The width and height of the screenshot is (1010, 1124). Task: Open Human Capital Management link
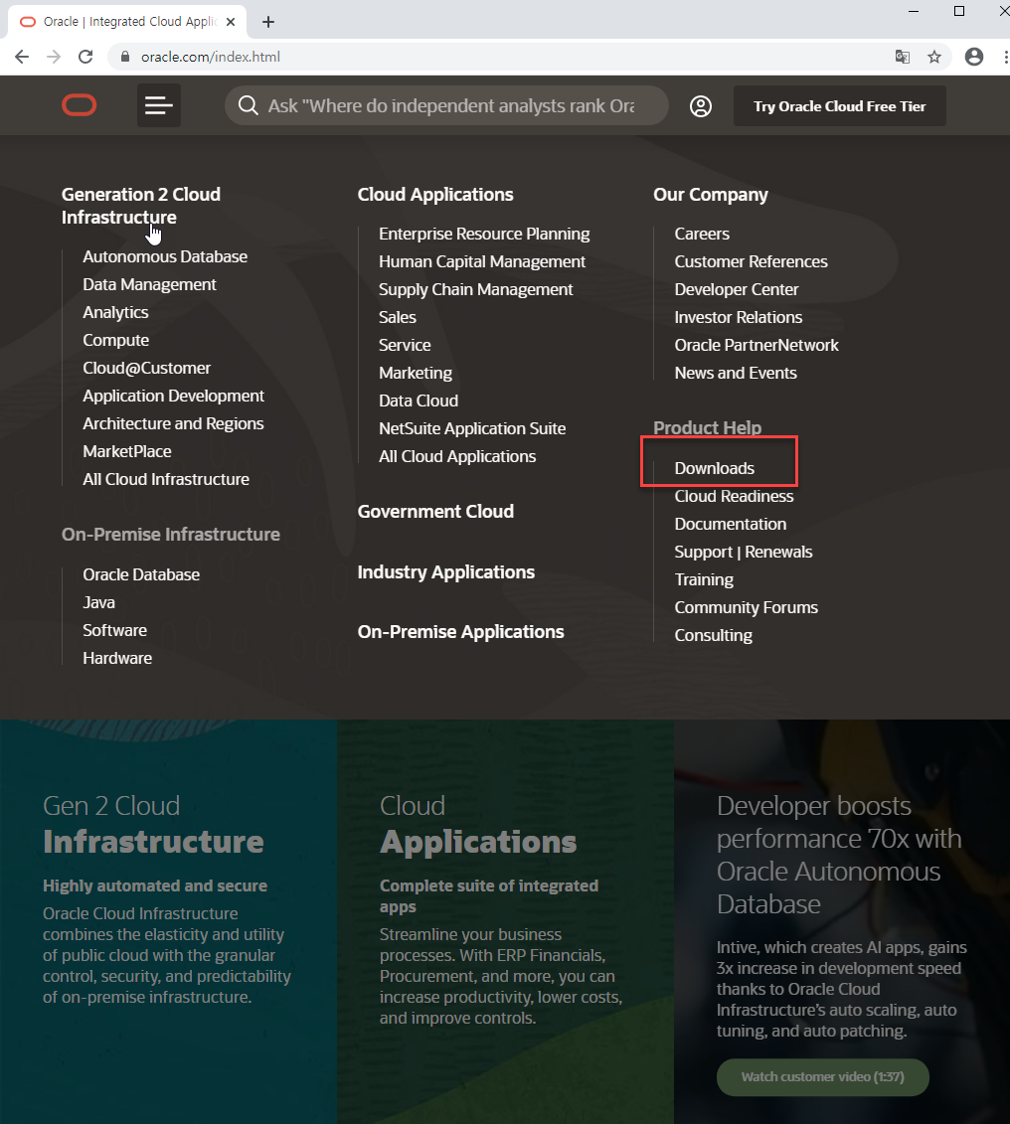click(482, 261)
